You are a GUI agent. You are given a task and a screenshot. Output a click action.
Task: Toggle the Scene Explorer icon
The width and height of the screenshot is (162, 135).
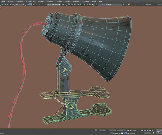click(69, 4)
